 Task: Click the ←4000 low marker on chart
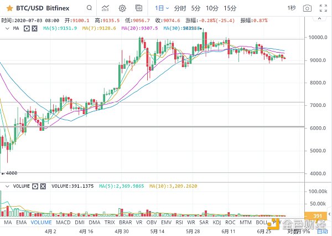pyautogui.click(x=9, y=173)
